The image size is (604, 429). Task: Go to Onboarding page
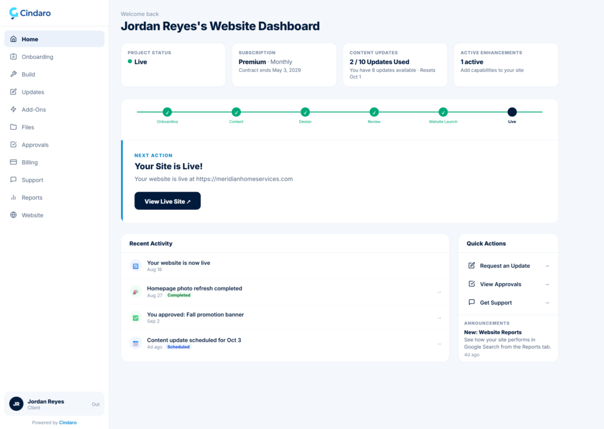click(x=54, y=57)
